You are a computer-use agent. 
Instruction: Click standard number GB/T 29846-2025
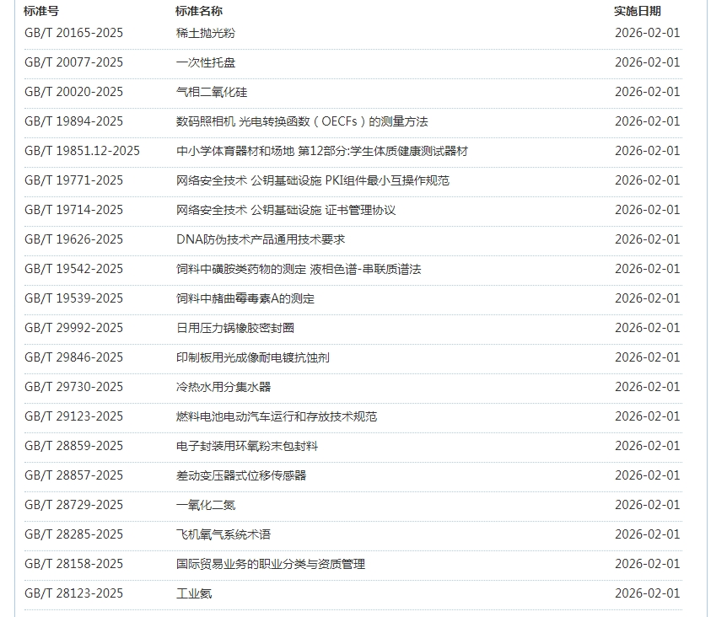pos(73,357)
